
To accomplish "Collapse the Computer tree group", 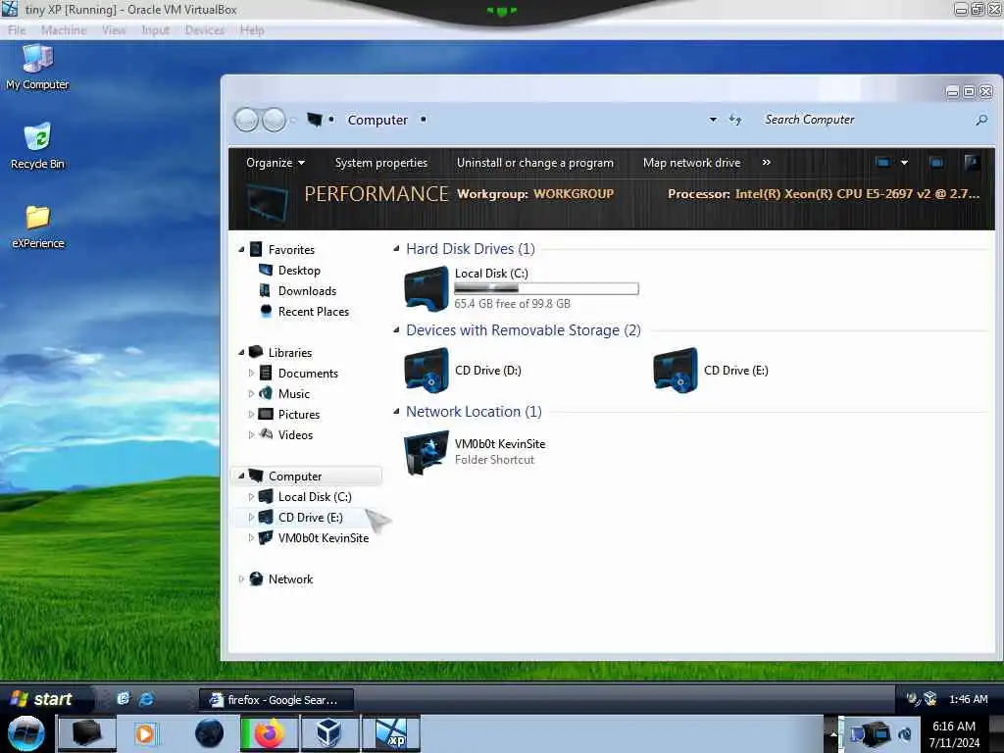I will (241, 476).
